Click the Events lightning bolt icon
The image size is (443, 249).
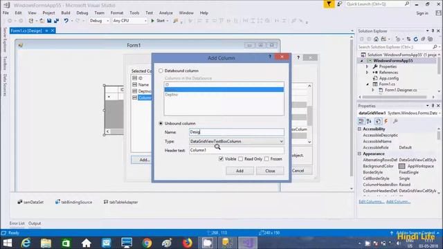tap(386, 121)
